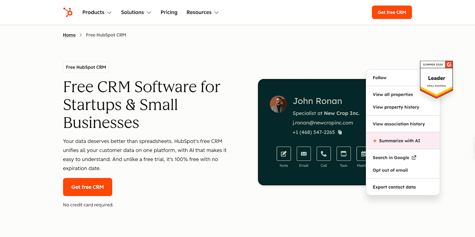The width and height of the screenshot is (475, 237).
Task: Click the AI sparkle icon
Action: pyautogui.click(x=375, y=141)
